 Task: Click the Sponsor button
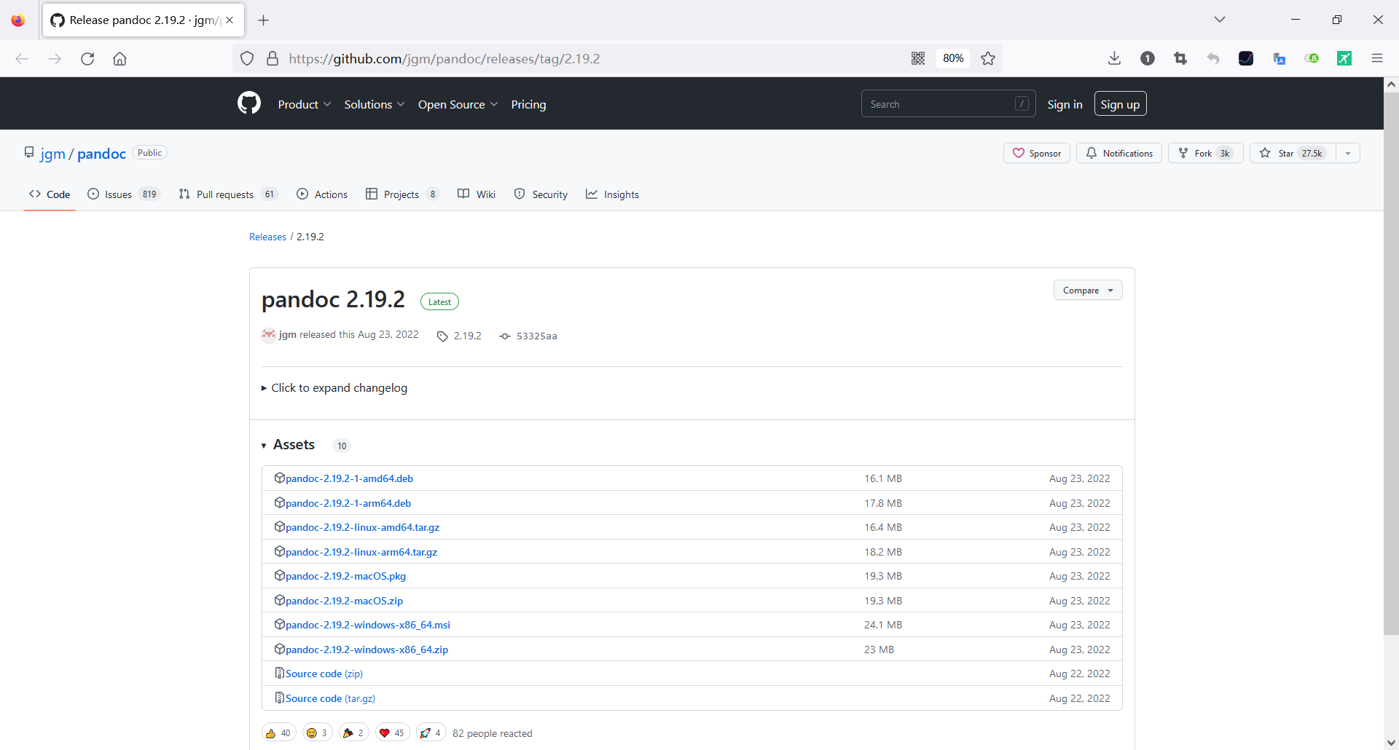click(1037, 154)
